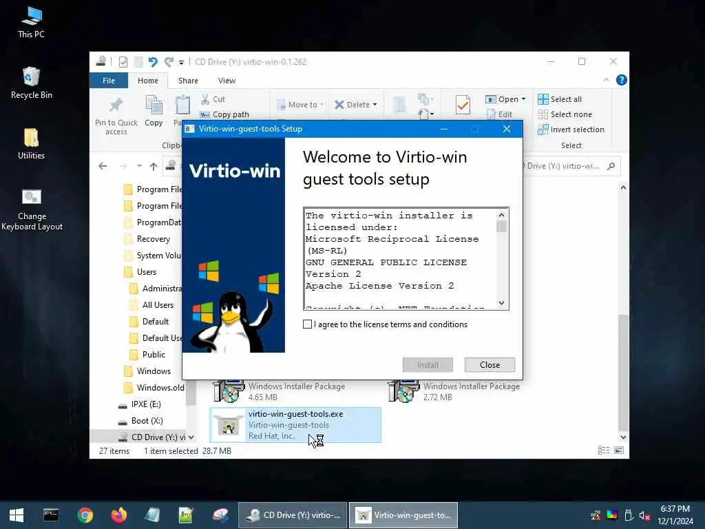Image resolution: width=705 pixels, height=529 pixels.
Task: Click the Redo icon in quick access toolbar
Action: (x=169, y=61)
